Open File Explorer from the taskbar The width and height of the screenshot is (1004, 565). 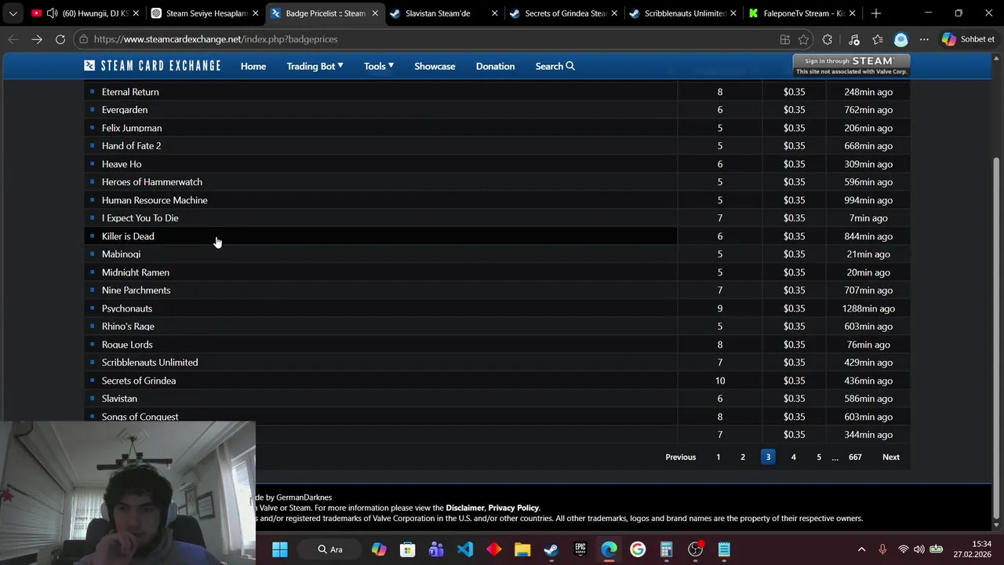point(522,549)
